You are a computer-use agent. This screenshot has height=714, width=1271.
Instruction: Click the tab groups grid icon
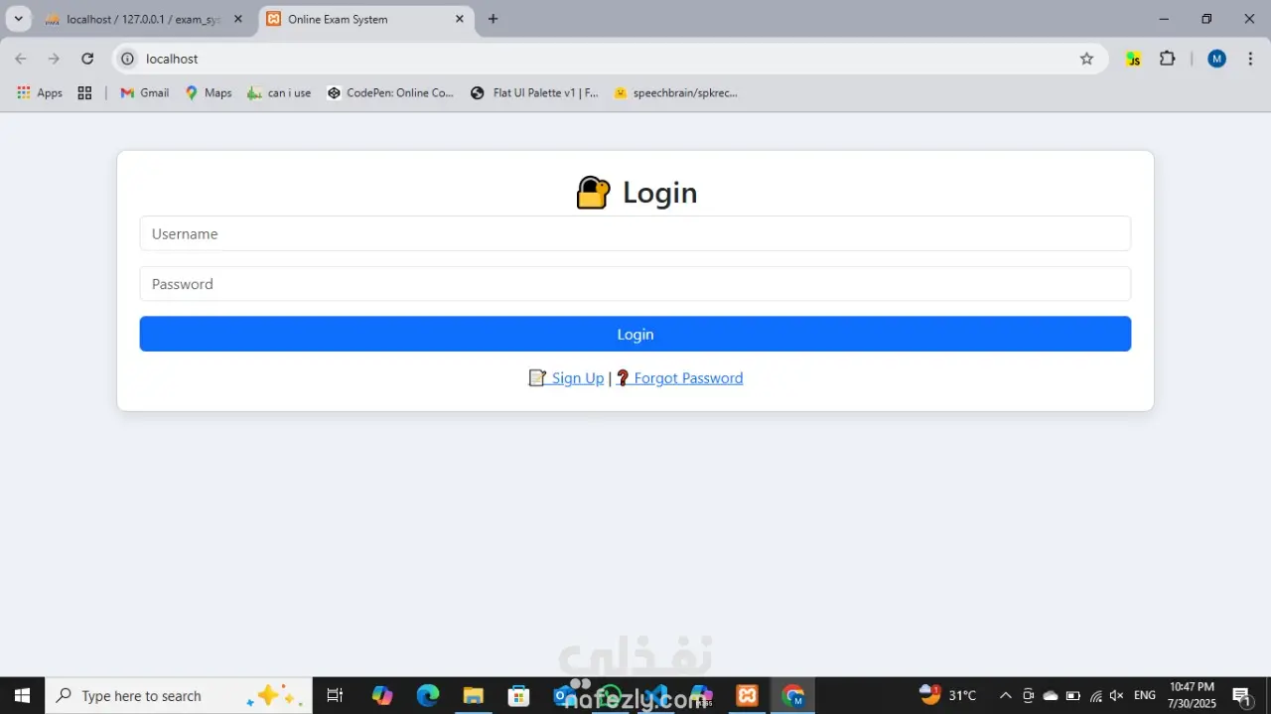coord(84,92)
